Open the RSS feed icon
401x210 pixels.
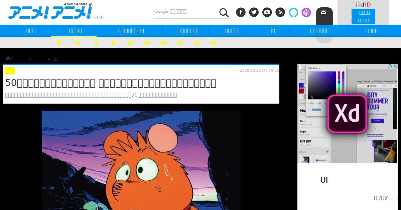[280, 12]
